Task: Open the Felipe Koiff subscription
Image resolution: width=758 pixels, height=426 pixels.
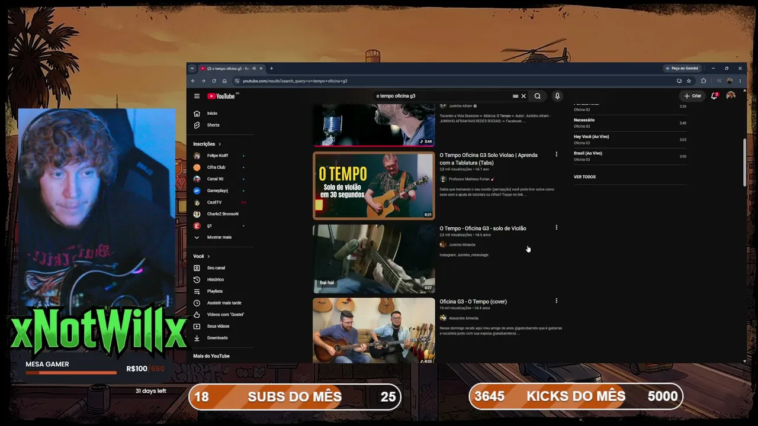Action: point(217,156)
